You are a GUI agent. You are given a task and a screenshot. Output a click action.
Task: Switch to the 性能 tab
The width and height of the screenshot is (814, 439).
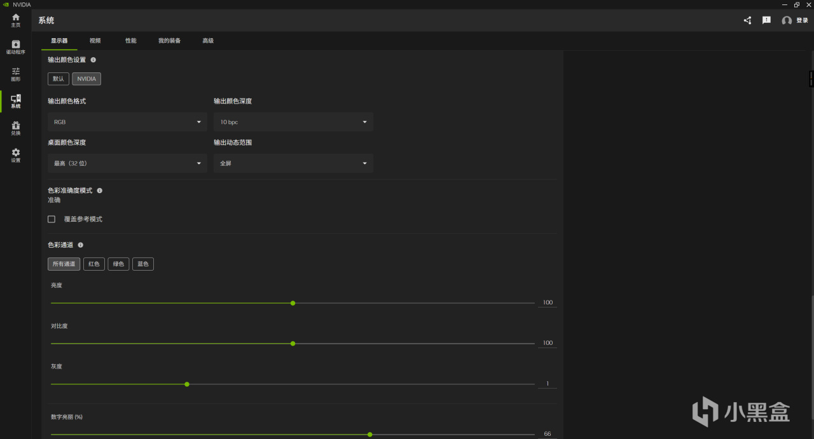tap(130, 41)
